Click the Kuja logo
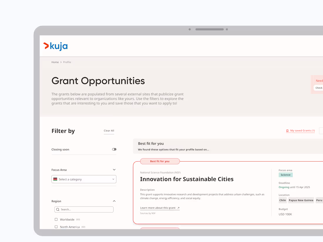The width and height of the screenshot is (323, 242). point(55,46)
